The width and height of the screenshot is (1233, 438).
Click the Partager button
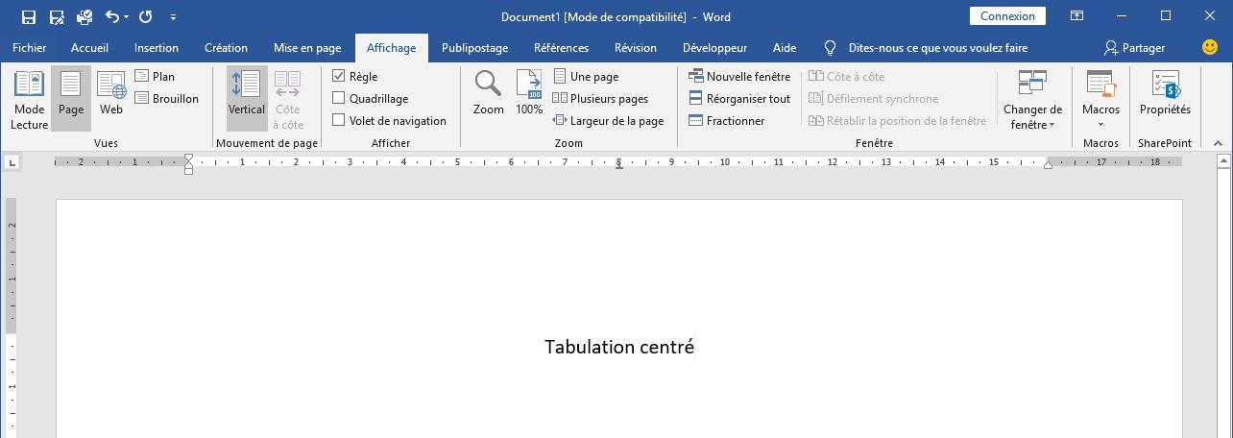click(1134, 48)
